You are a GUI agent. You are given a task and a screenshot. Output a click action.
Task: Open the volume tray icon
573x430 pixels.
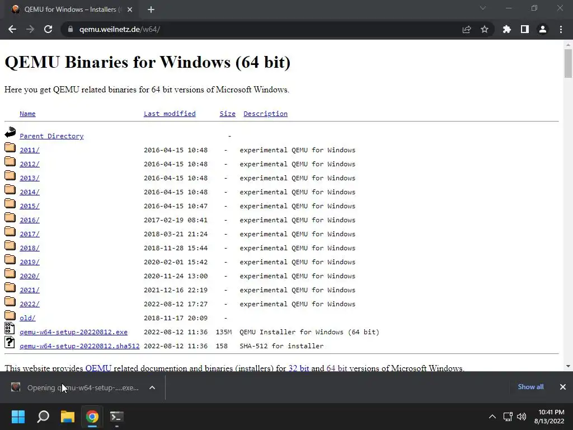tap(522, 417)
